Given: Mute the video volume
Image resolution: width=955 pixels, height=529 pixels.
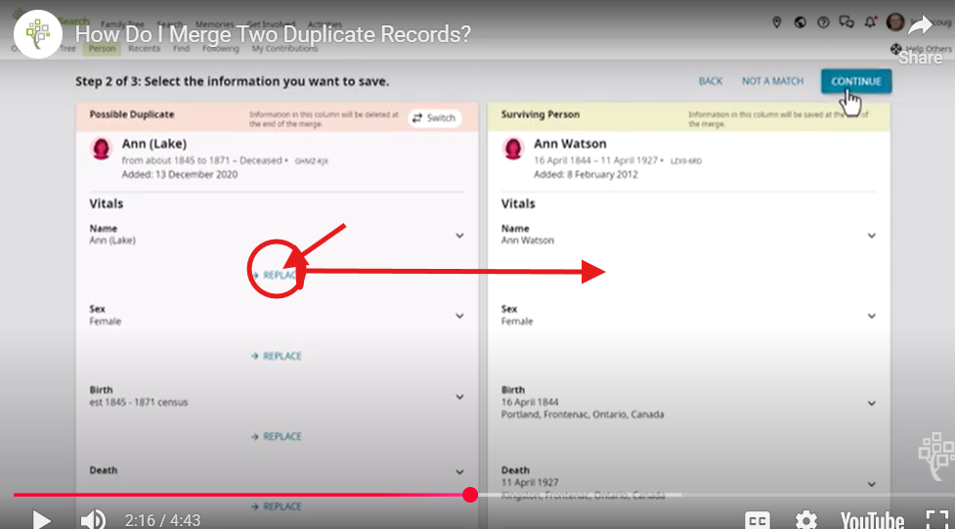Looking at the screenshot, I should click(93, 520).
